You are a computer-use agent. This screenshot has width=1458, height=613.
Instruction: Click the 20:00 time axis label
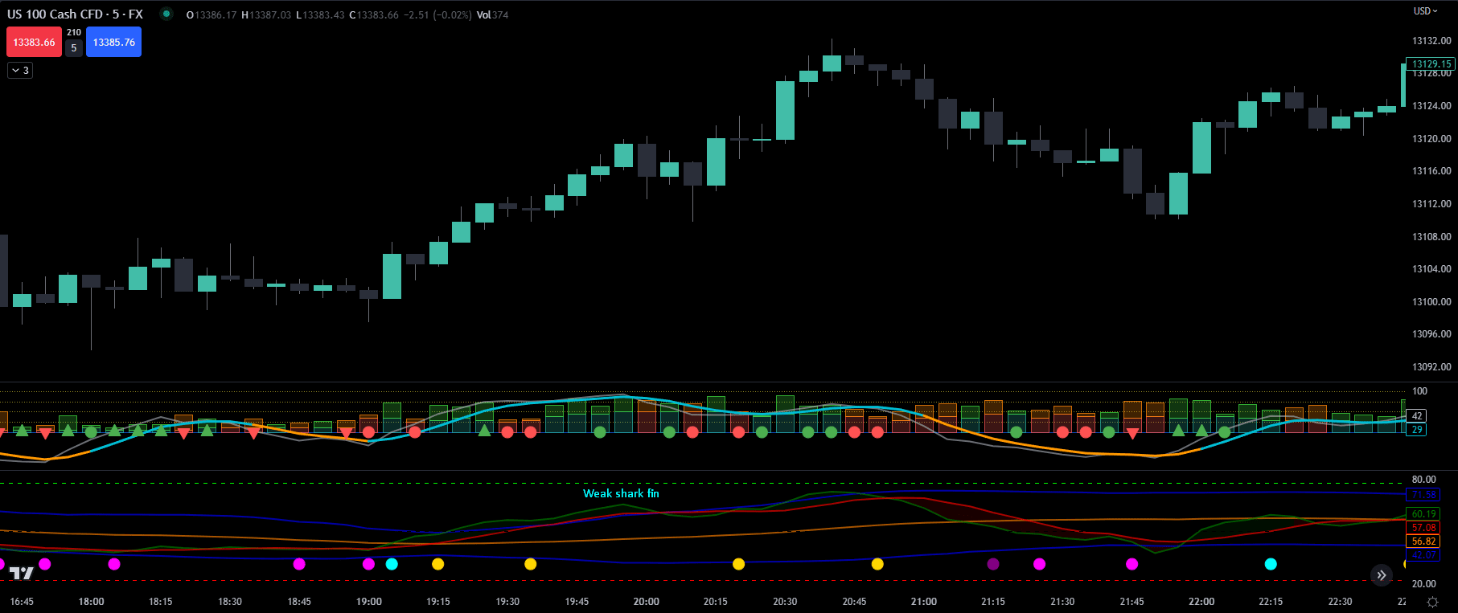[x=646, y=601]
